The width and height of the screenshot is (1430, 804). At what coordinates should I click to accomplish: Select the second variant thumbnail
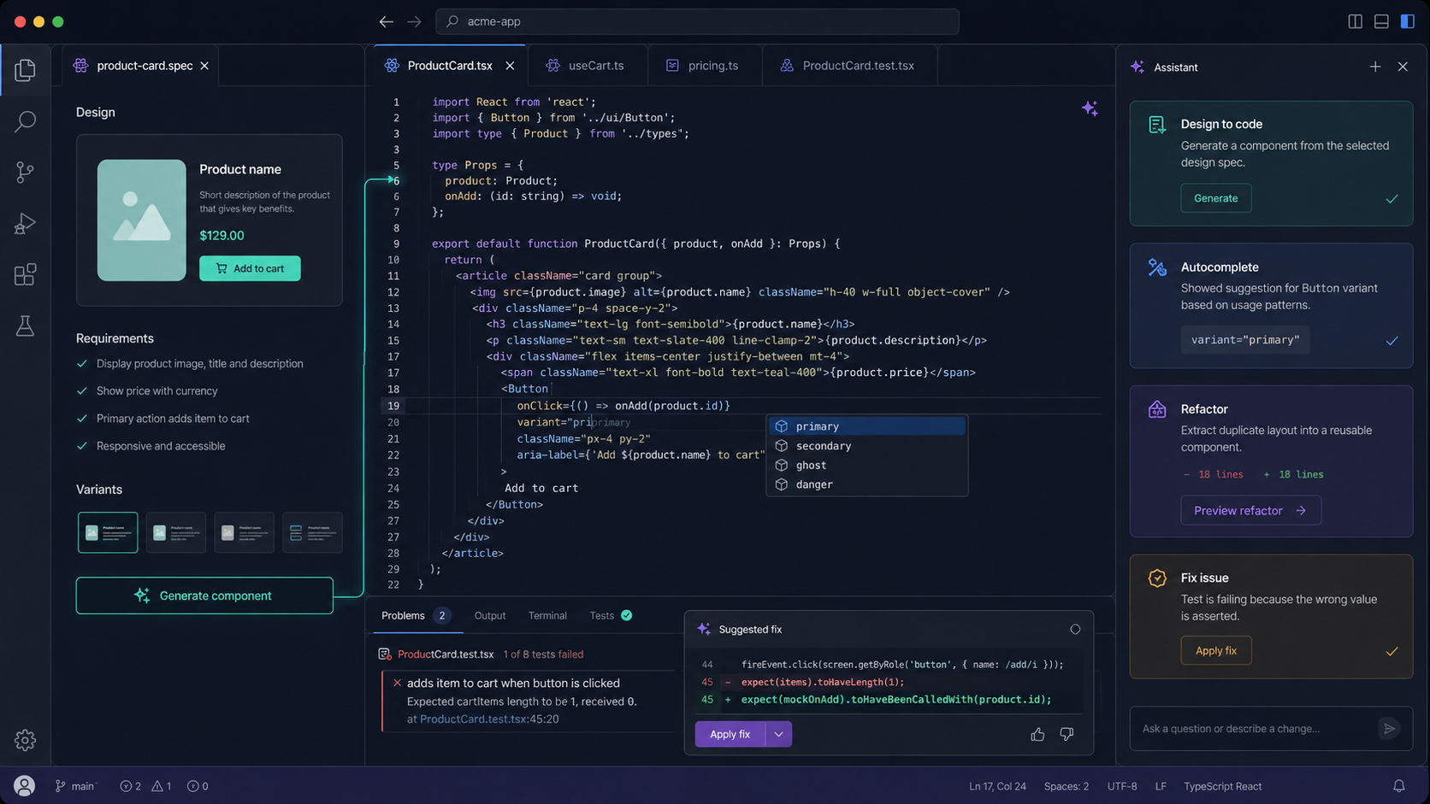point(176,532)
